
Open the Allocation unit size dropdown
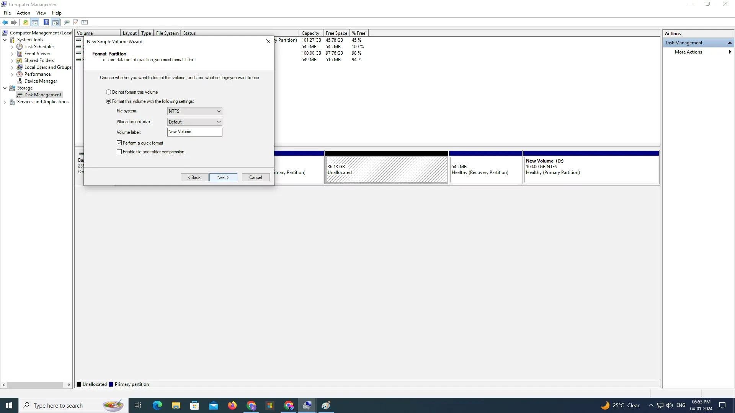click(194, 122)
